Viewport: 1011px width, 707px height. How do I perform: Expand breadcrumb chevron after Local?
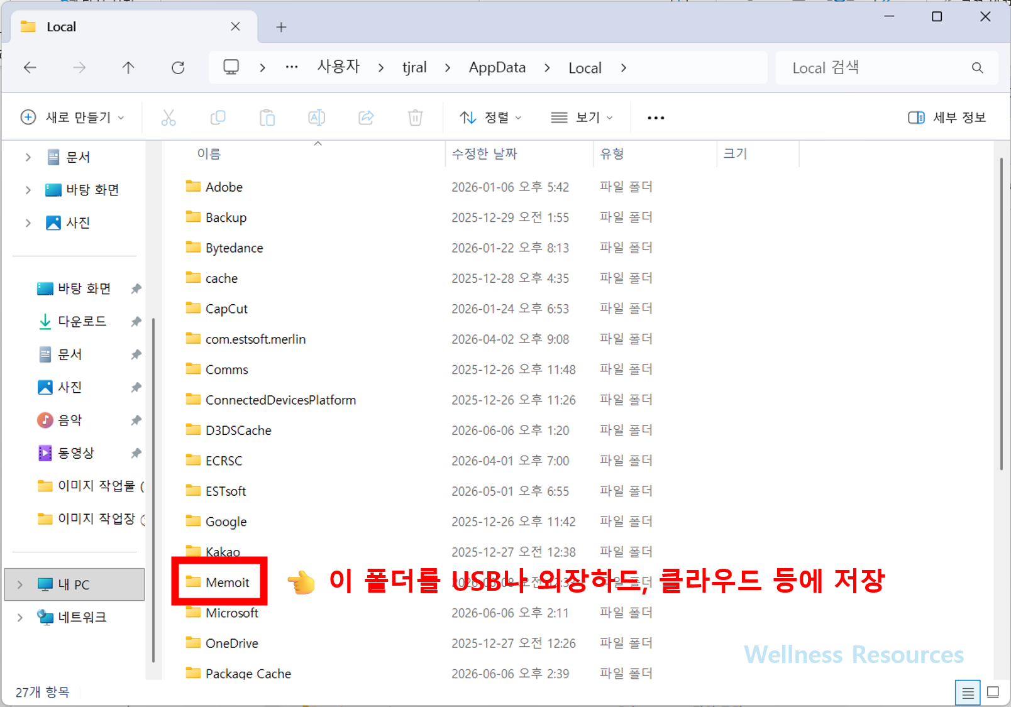click(x=623, y=67)
